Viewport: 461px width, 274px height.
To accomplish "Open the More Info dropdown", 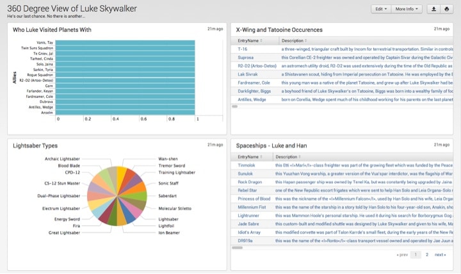I will point(407,9).
